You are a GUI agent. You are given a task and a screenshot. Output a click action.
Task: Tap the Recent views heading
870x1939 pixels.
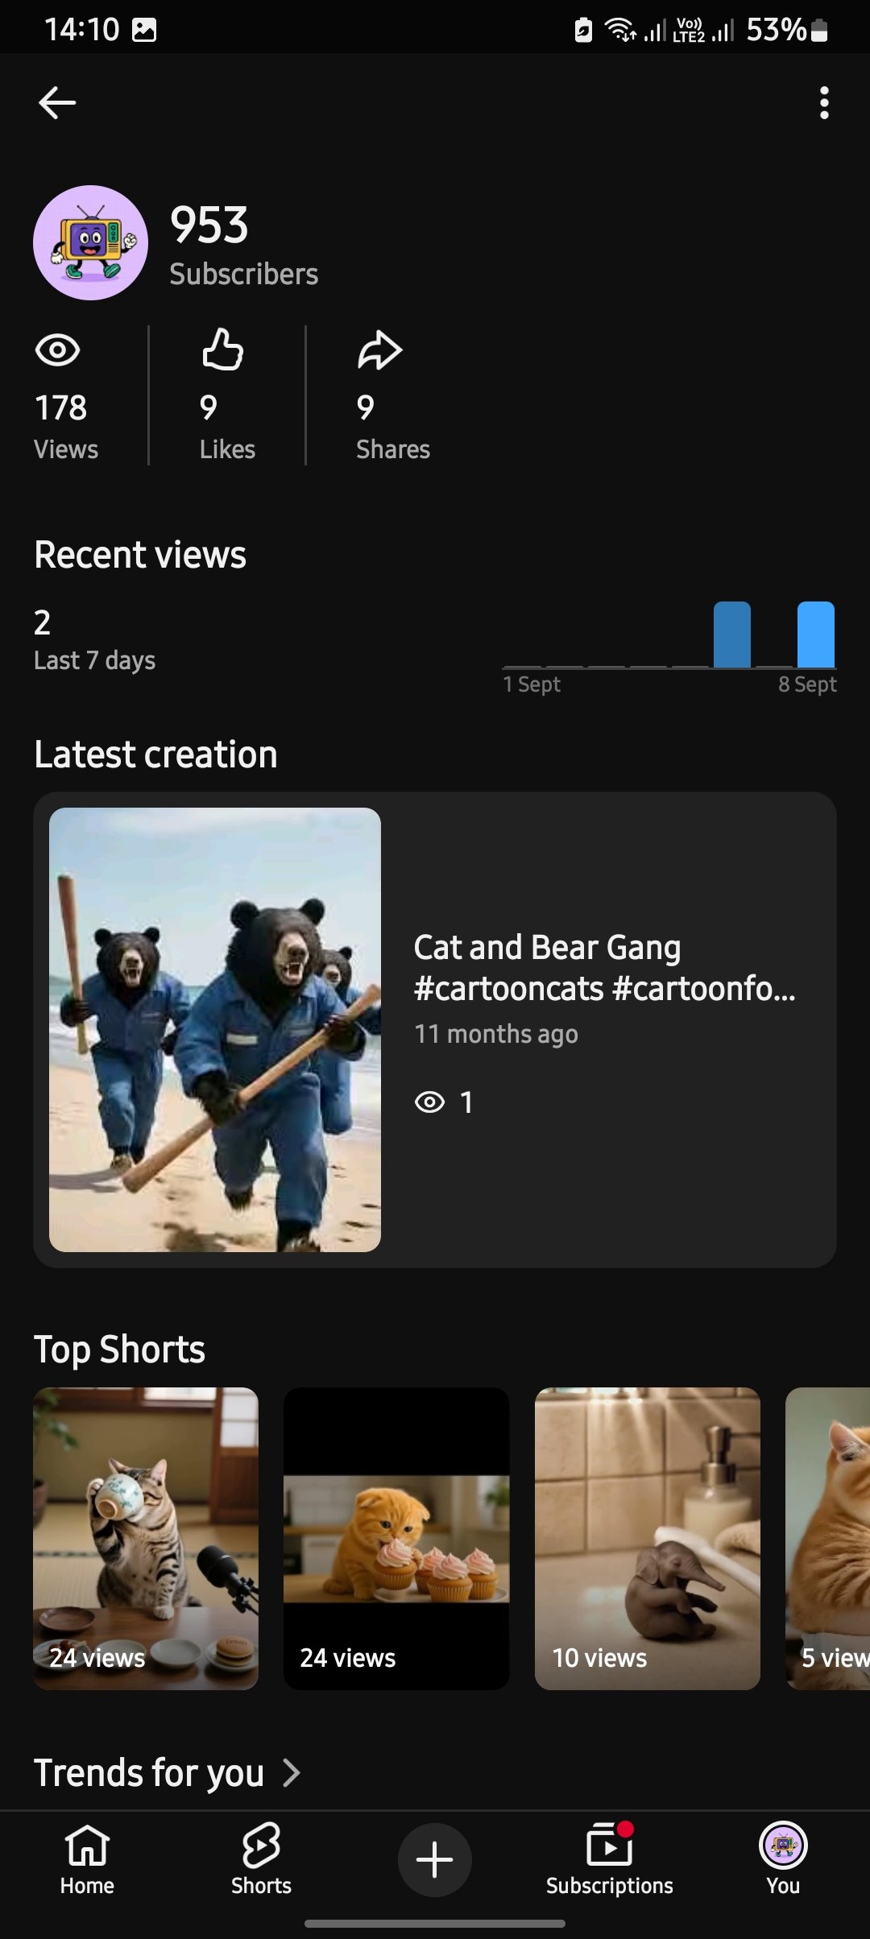(140, 555)
